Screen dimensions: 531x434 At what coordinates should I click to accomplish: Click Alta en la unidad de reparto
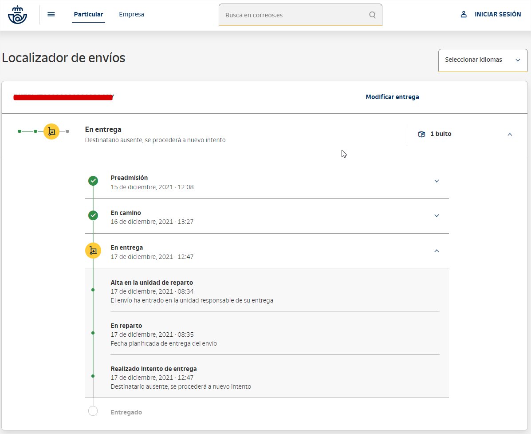(x=152, y=283)
